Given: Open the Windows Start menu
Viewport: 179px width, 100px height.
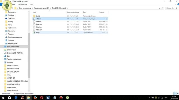Looking at the screenshot, I should coord(3,97).
